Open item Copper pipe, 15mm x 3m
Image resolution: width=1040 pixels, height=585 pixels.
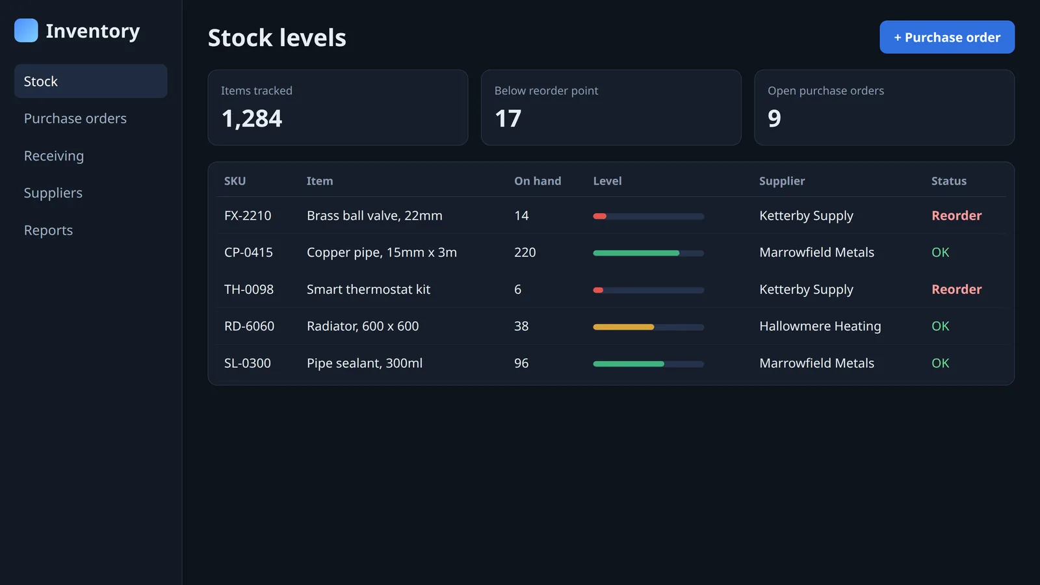point(382,252)
